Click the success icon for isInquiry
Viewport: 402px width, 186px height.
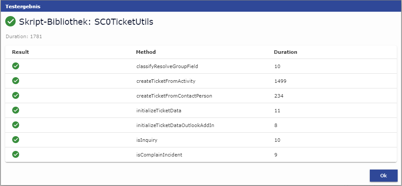[16, 140]
